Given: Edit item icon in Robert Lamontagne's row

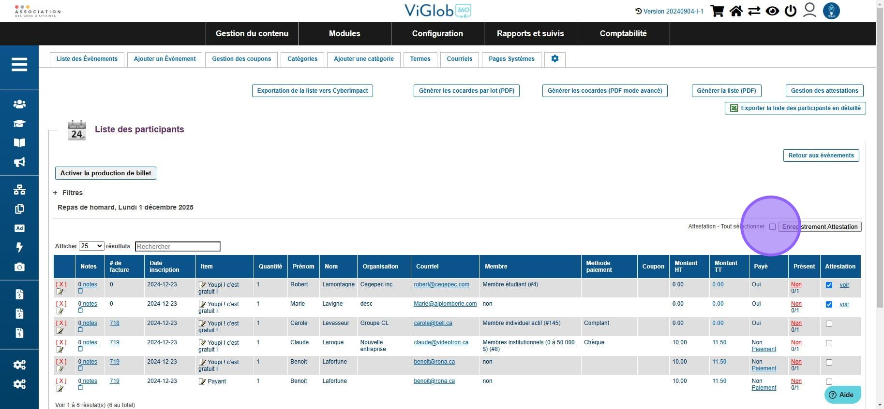Looking at the screenshot, I should tap(202, 285).
